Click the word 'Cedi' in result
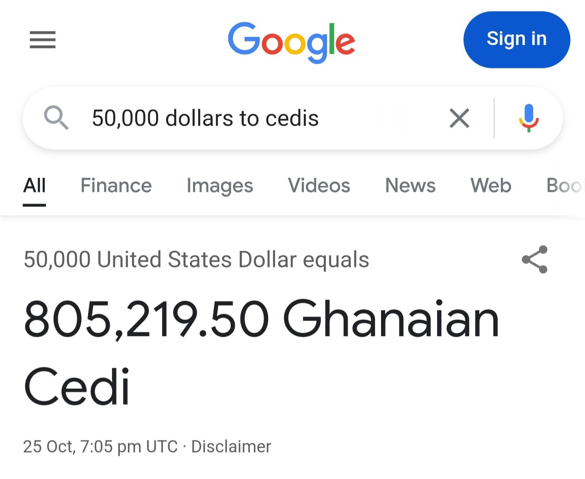 click(77, 386)
